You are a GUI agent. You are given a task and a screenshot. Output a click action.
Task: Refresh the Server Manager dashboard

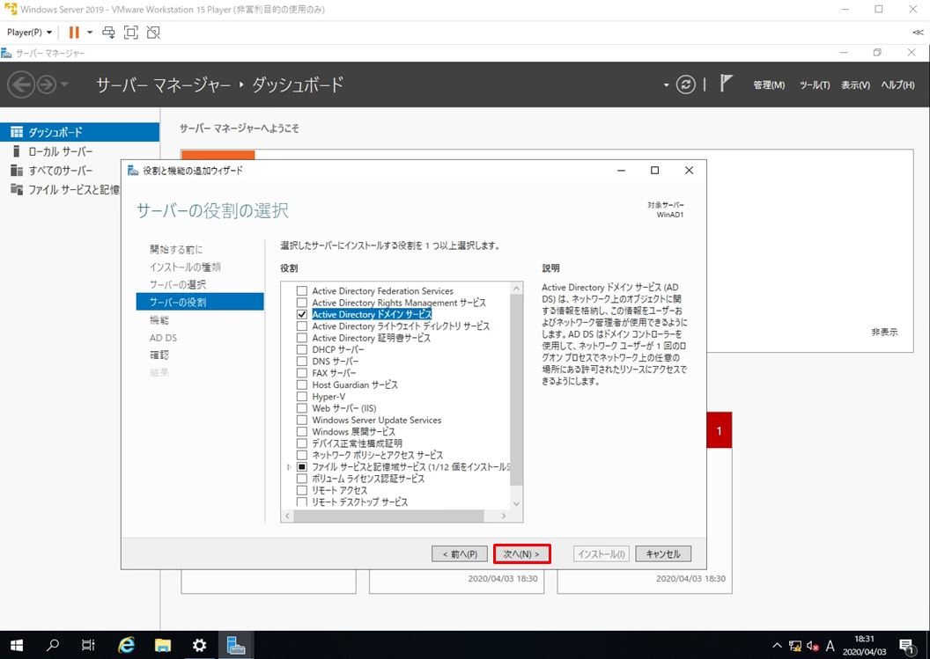pyautogui.click(x=686, y=84)
